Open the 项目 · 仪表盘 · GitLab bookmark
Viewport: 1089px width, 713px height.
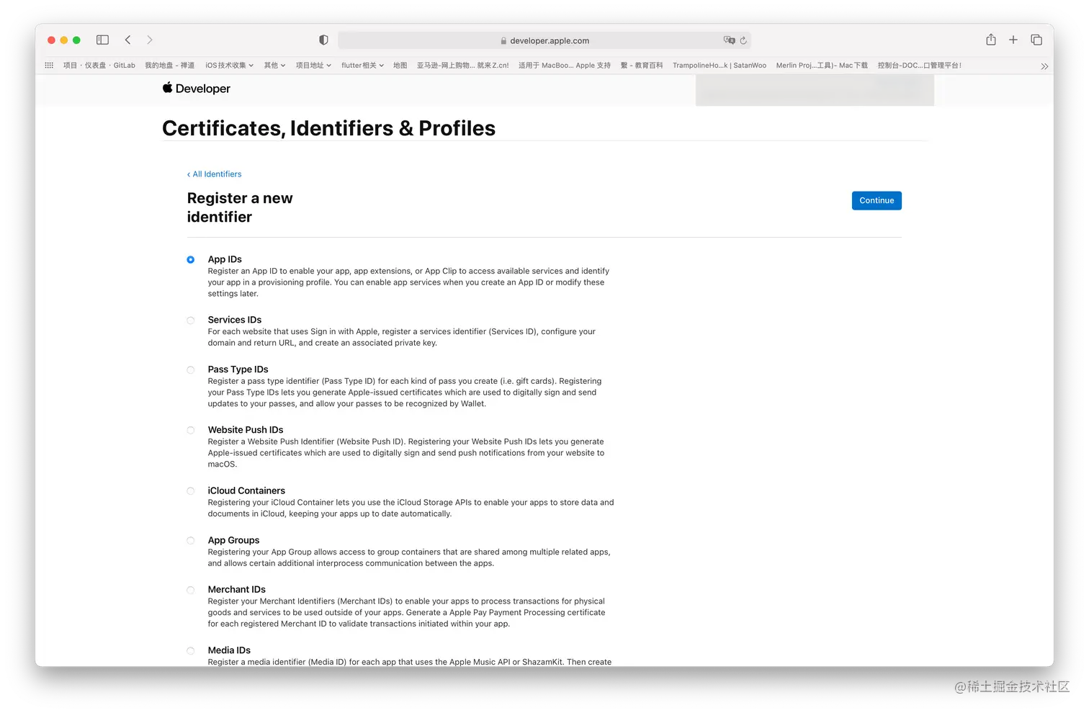pyautogui.click(x=99, y=66)
